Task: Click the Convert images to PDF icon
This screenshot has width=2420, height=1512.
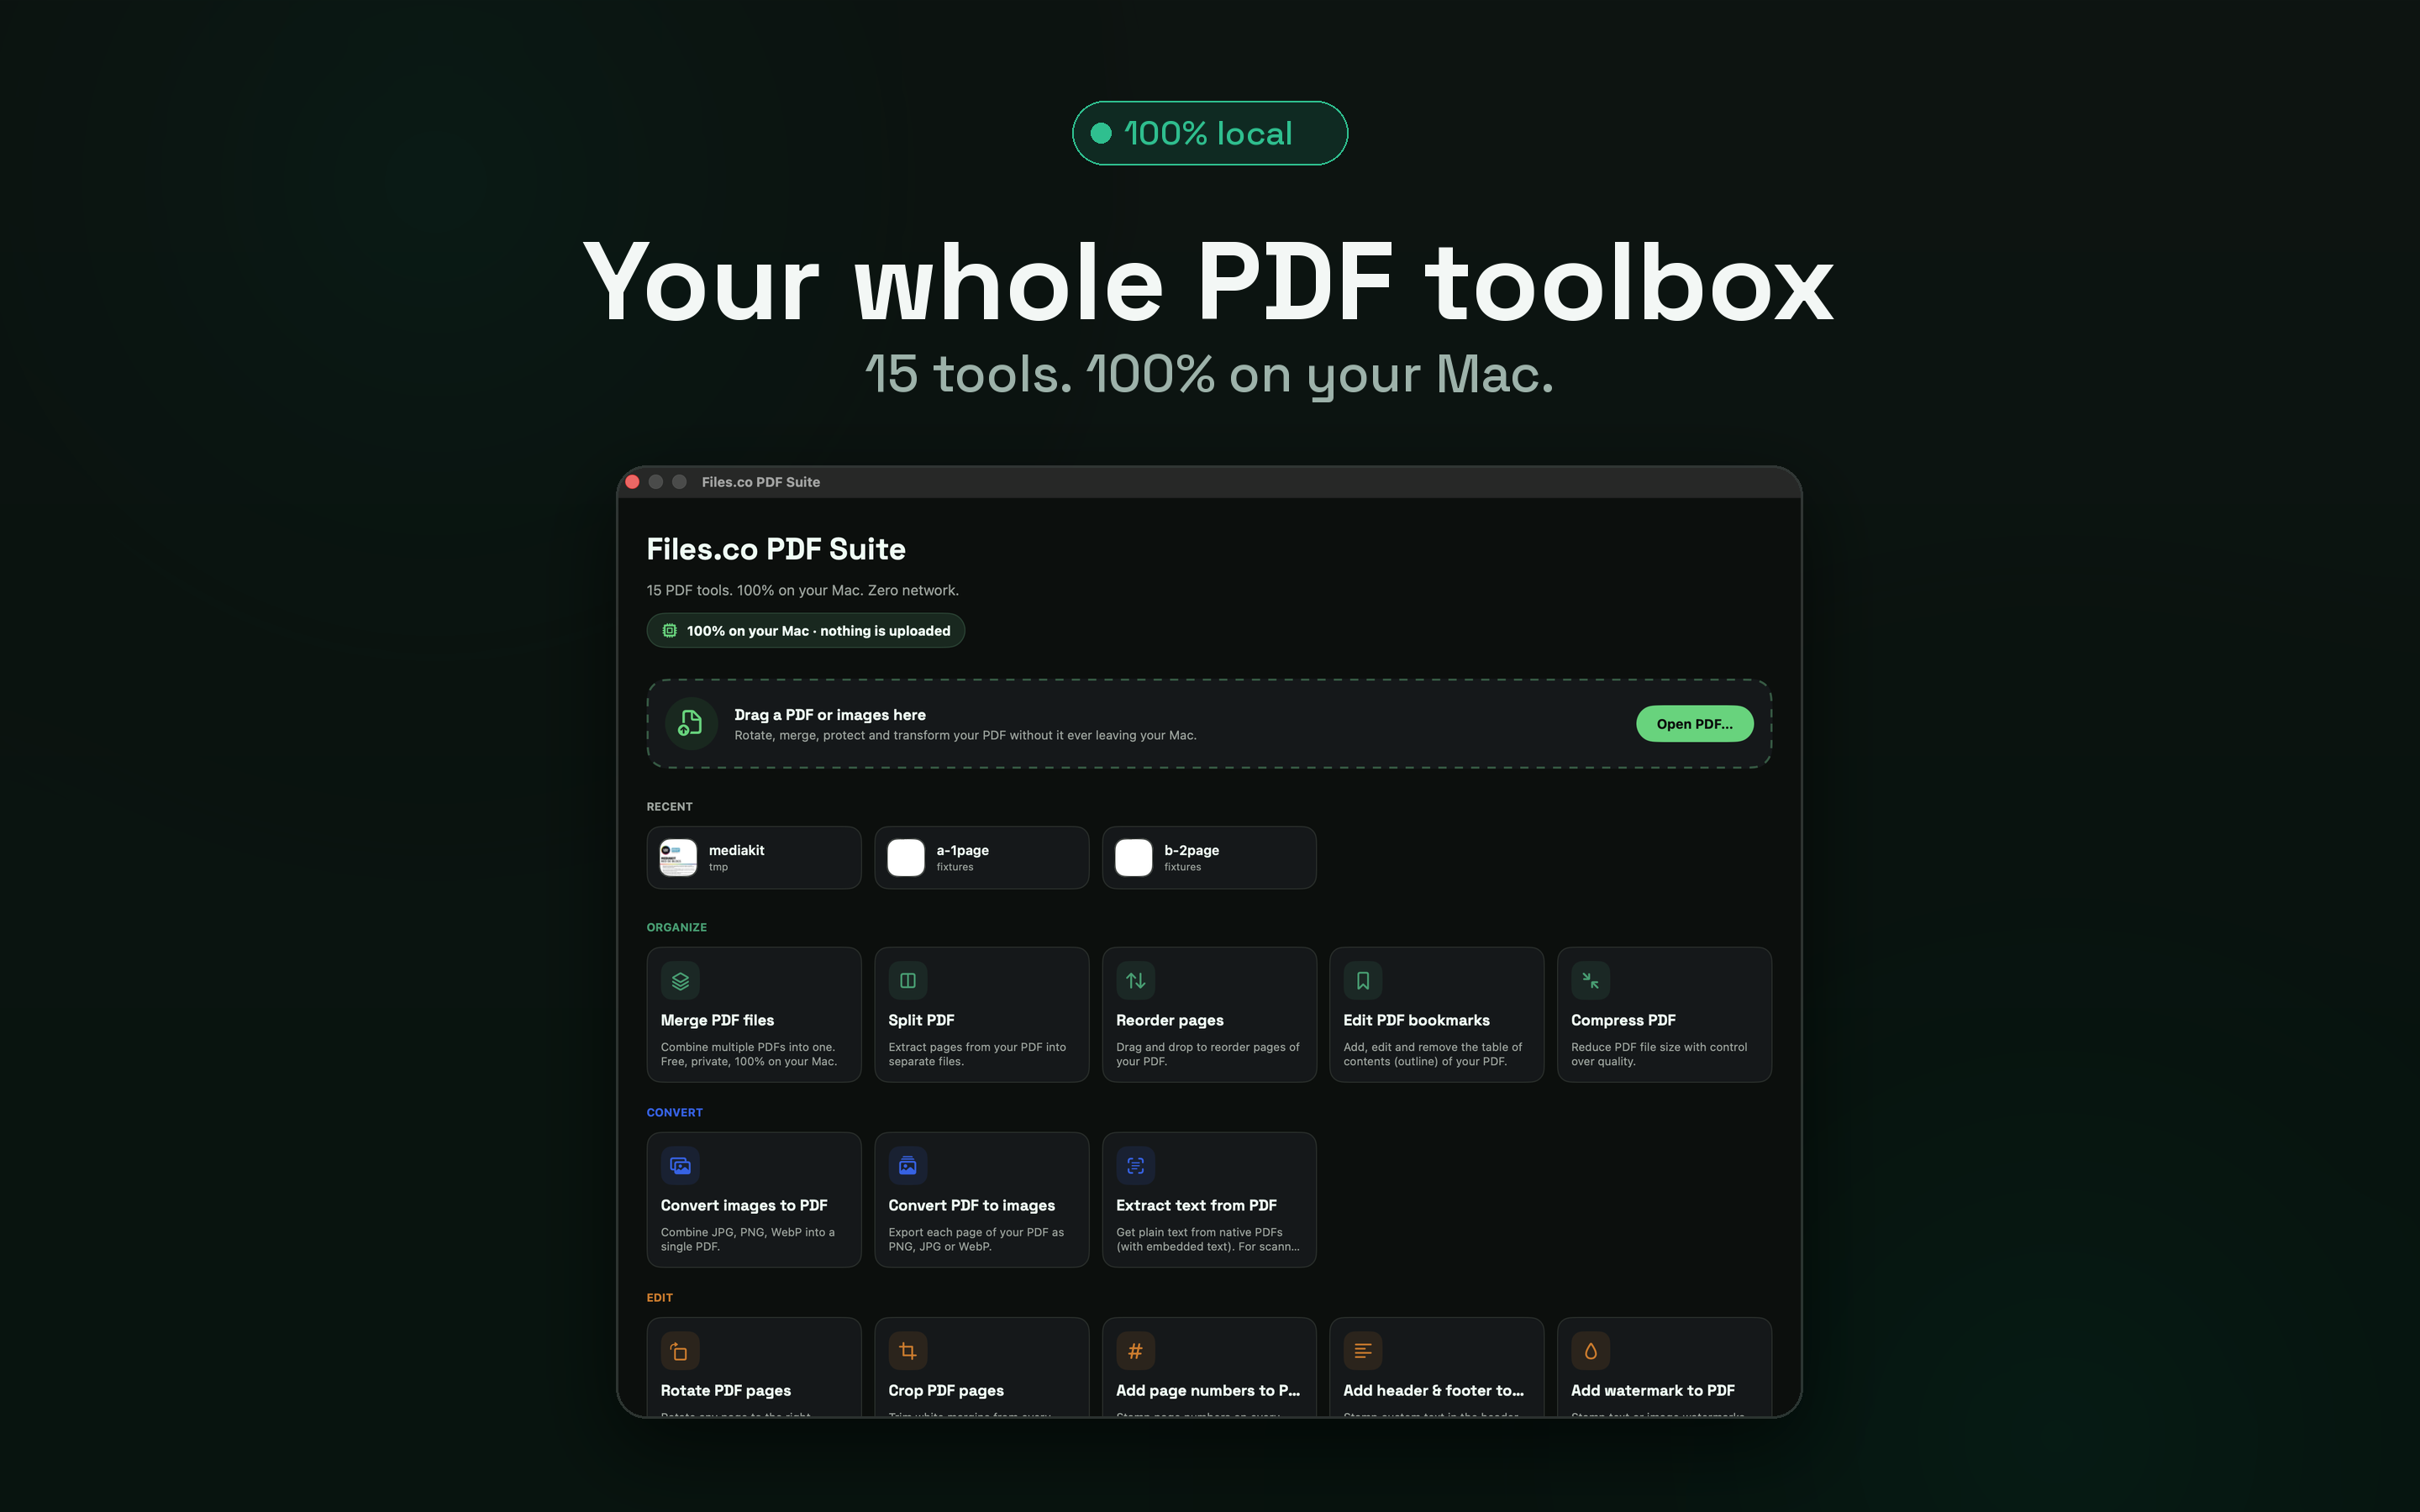Action: coord(680,1166)
